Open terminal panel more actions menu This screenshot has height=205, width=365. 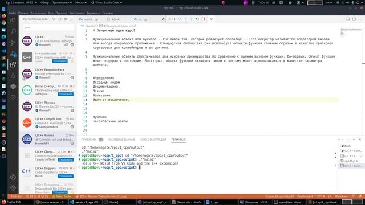click(348, 140)
